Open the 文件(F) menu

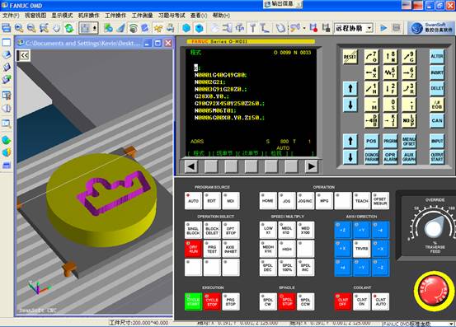(11, 16)
